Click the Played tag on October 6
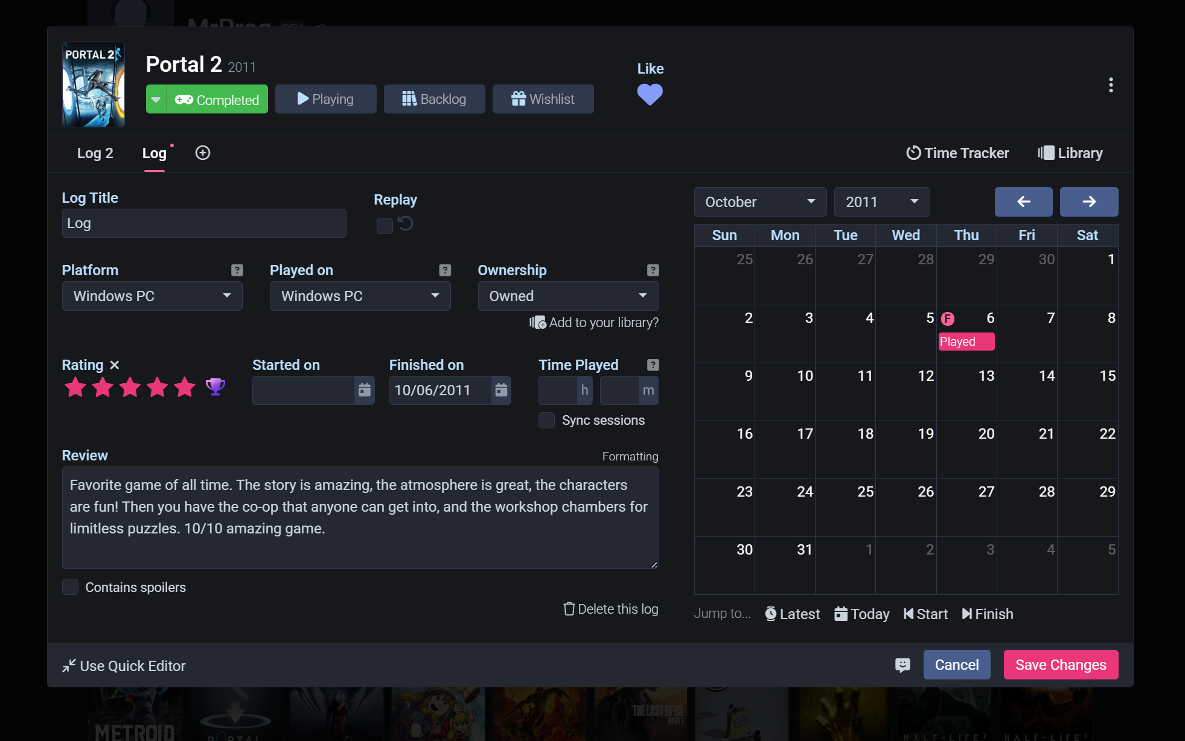This screenshot has width=1185, height=741. [966, 342]
